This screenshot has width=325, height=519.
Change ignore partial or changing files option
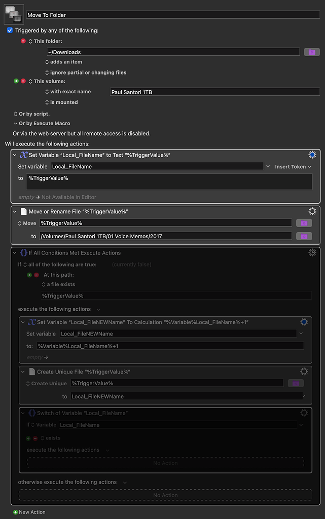[x=86, y=72]
